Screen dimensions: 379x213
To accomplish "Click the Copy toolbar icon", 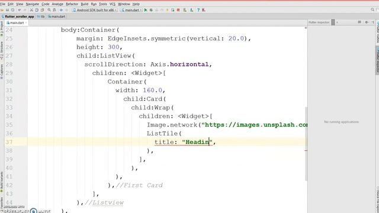I will click(37, 10).
